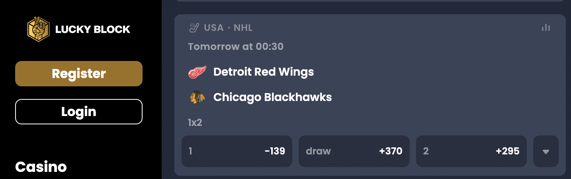Click the Lucky Block hexagon logo icon
This screenshot has height=179, width=571.
coord(38,29)
